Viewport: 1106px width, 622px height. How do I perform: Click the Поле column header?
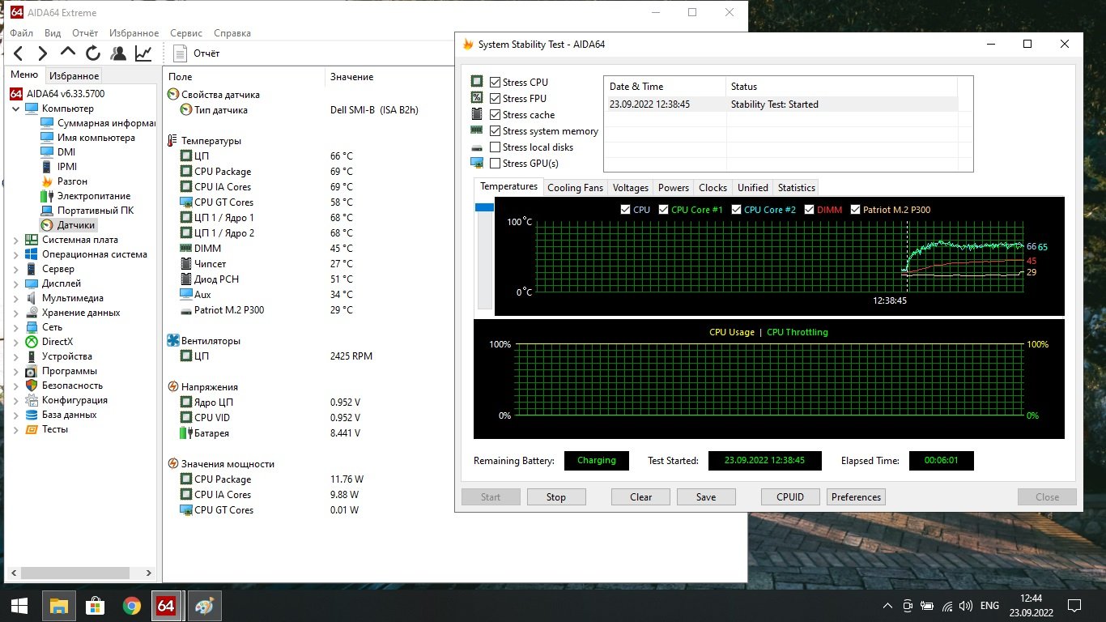point(181,77)
